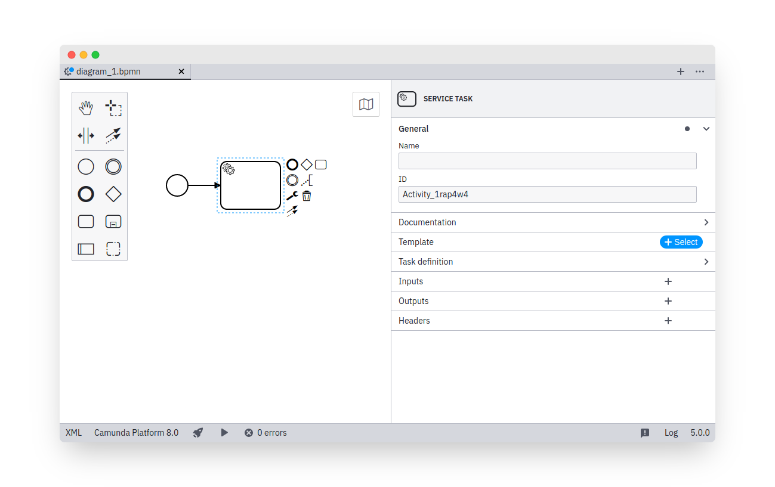Image resolution: width=775 pixels, height=487 pixels.
Task: Pick the global connect tool in the palette
Action: pos(113,135)
